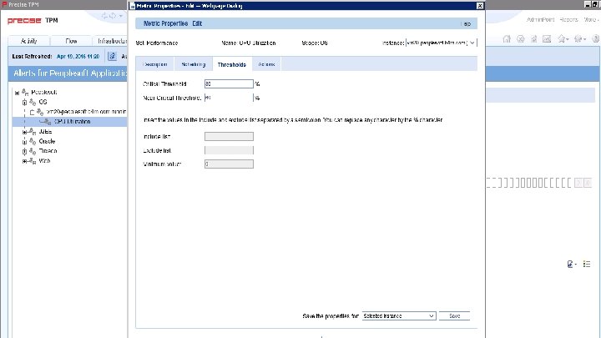
Task: Click the circular icon next to Home
Action: [521, 38]
